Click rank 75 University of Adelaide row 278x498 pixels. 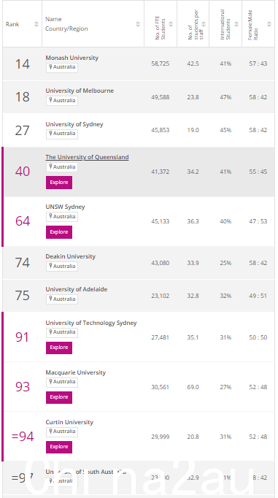point(139,296)
